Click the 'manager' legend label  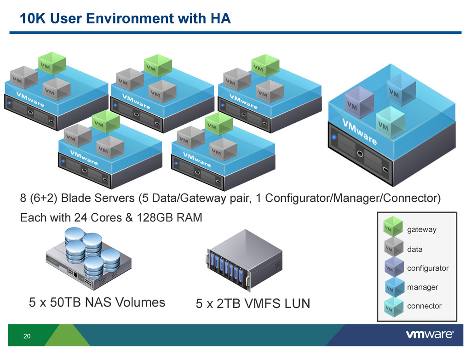click(423, 287)
